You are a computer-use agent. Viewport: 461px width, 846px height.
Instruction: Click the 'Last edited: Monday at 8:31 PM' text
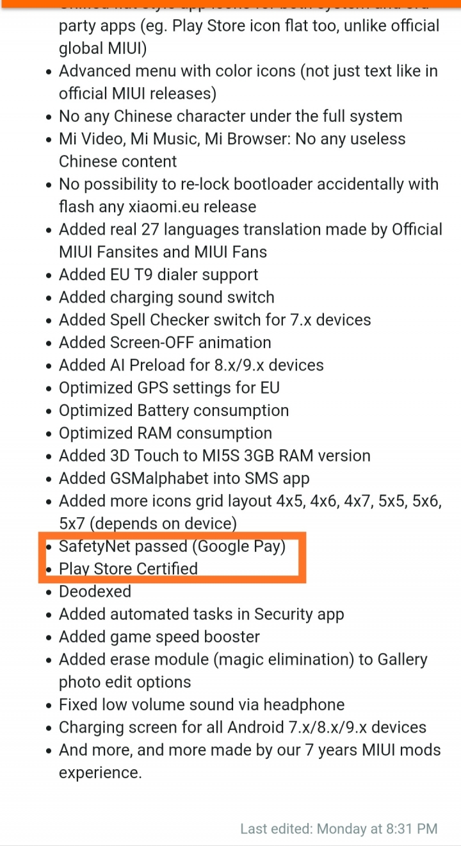pyautogui.click(x=339, y=829)
